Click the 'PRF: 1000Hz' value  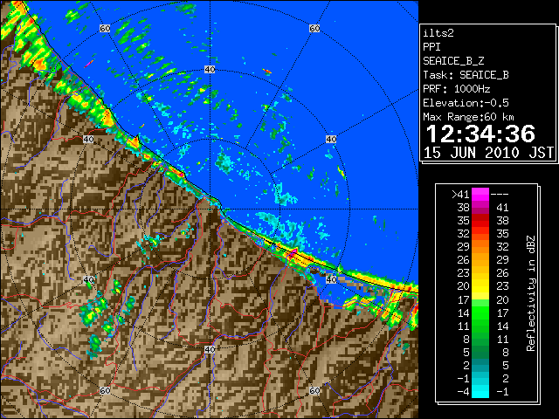point(456,89)
